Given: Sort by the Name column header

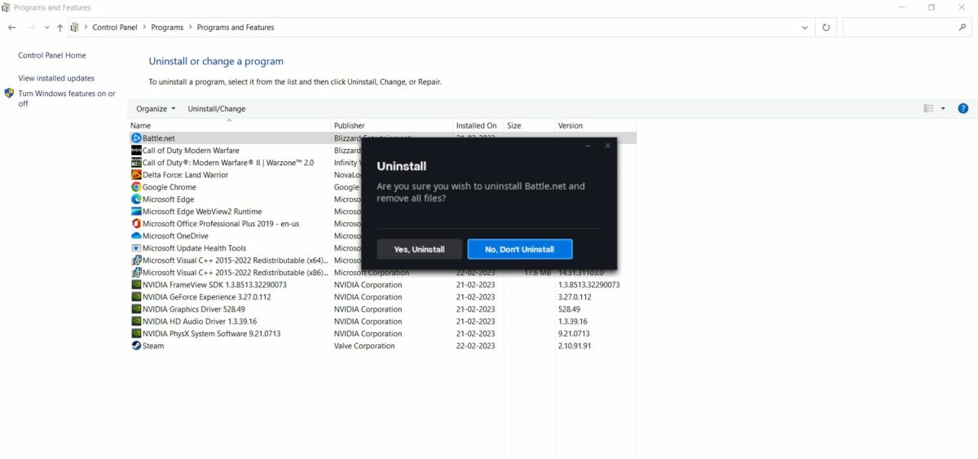Looking at the screenshot, I should coord(230,125).
